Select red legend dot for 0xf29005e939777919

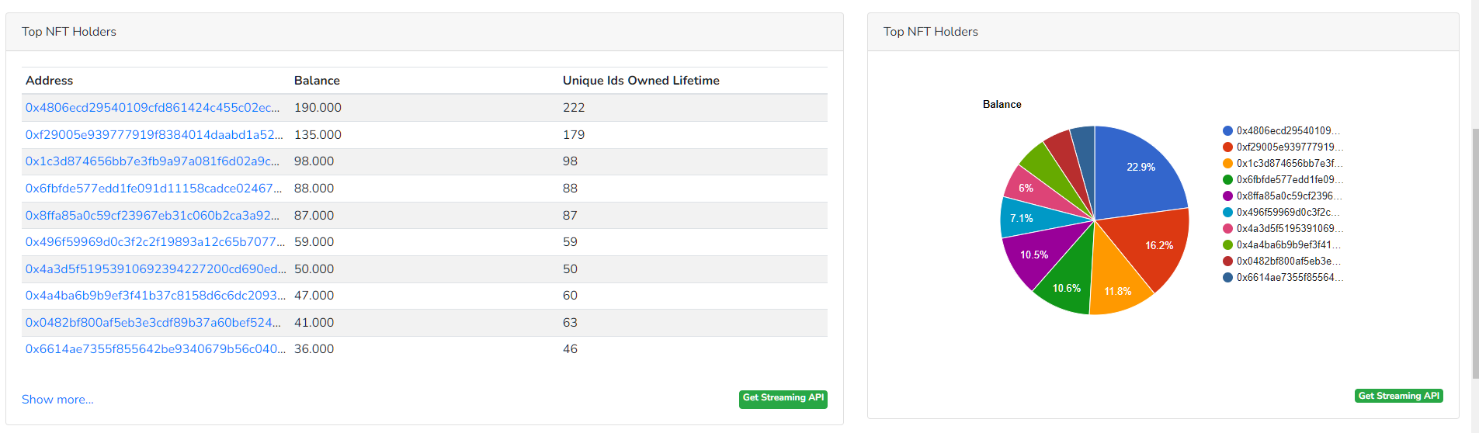pos(1227,147)
